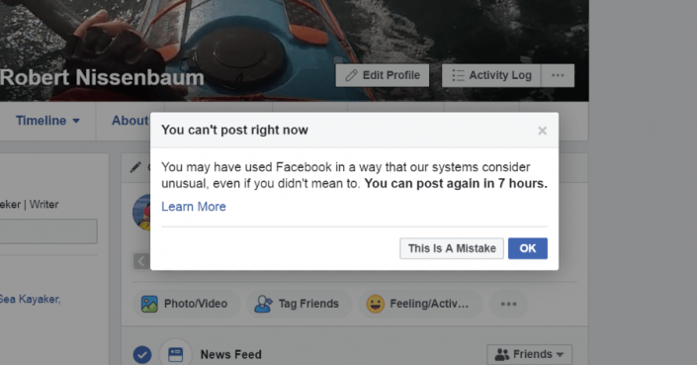
Task: Open the Sea Kayaker link in sidebar
Action: [31, 299]
